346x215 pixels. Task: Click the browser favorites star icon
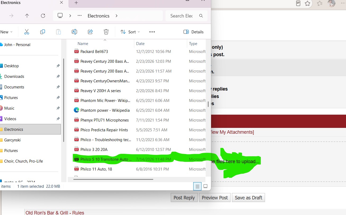(x=307, y=3)
